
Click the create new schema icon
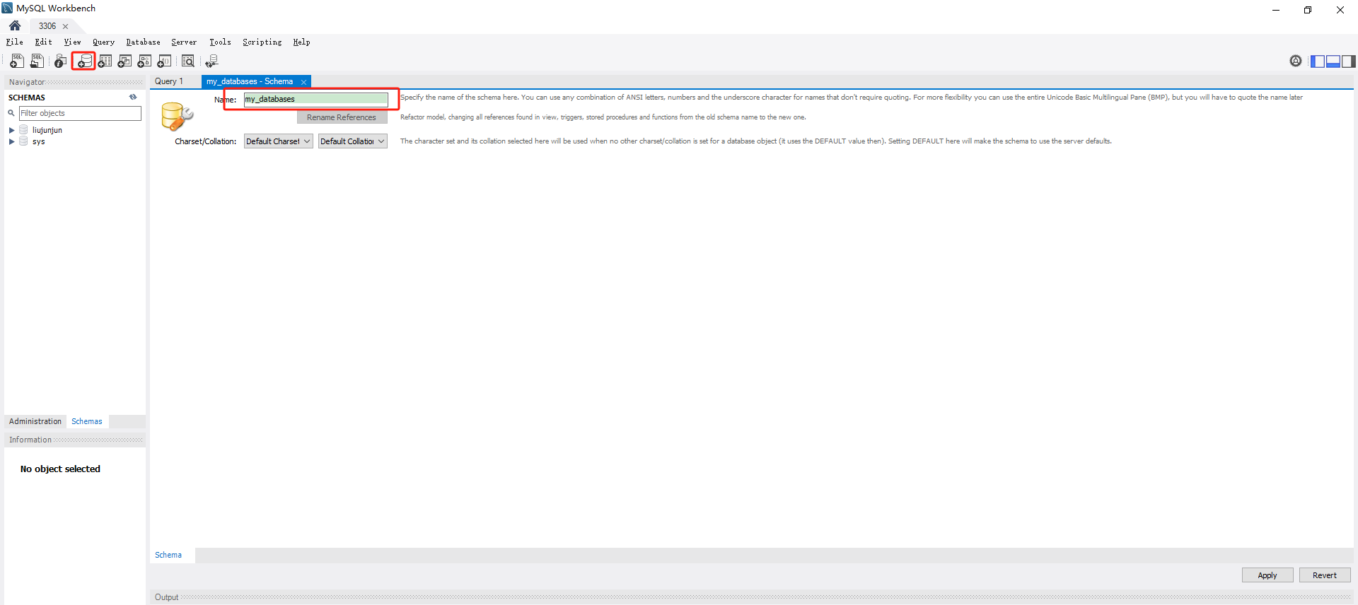pos(84,61)
